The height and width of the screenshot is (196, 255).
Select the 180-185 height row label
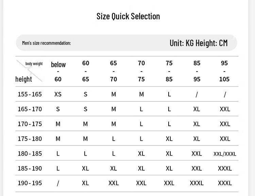(x=30, y=154)
